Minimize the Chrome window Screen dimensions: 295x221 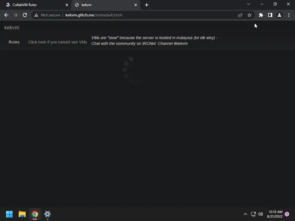tap(262, 4)
